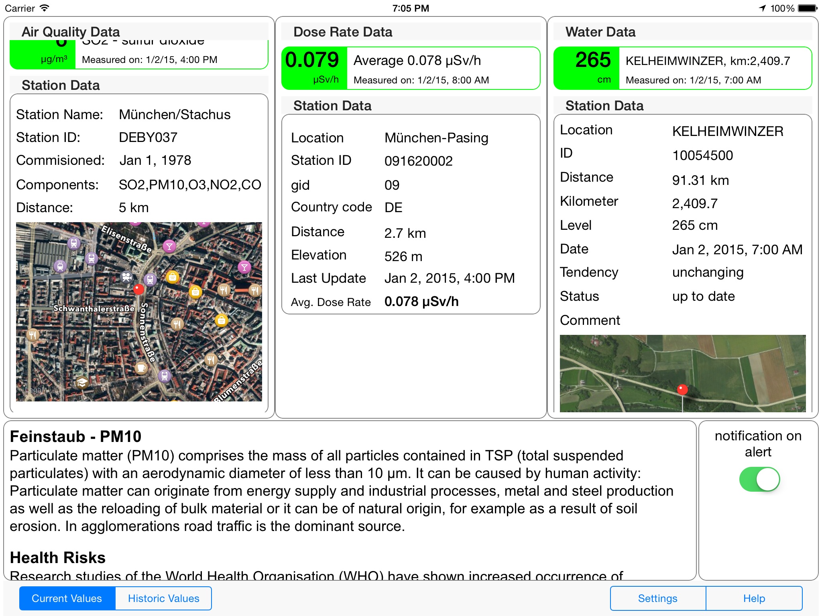Viewport: 822px width, 616px height.
Task: Switch to Historic Values tab
Action: (x=163, y=598)
